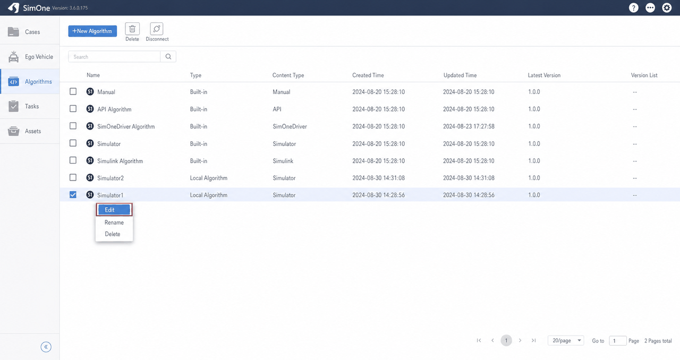Check the Simulator2 row checkbox
The width and height of the screenshot is (680, 360).
click(x=73, y=177)
